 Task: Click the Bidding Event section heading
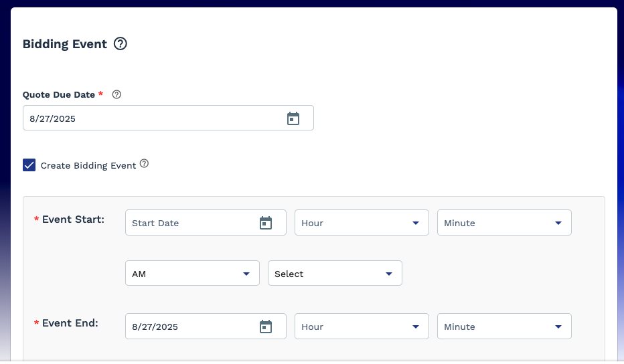[x=65, y=44]
